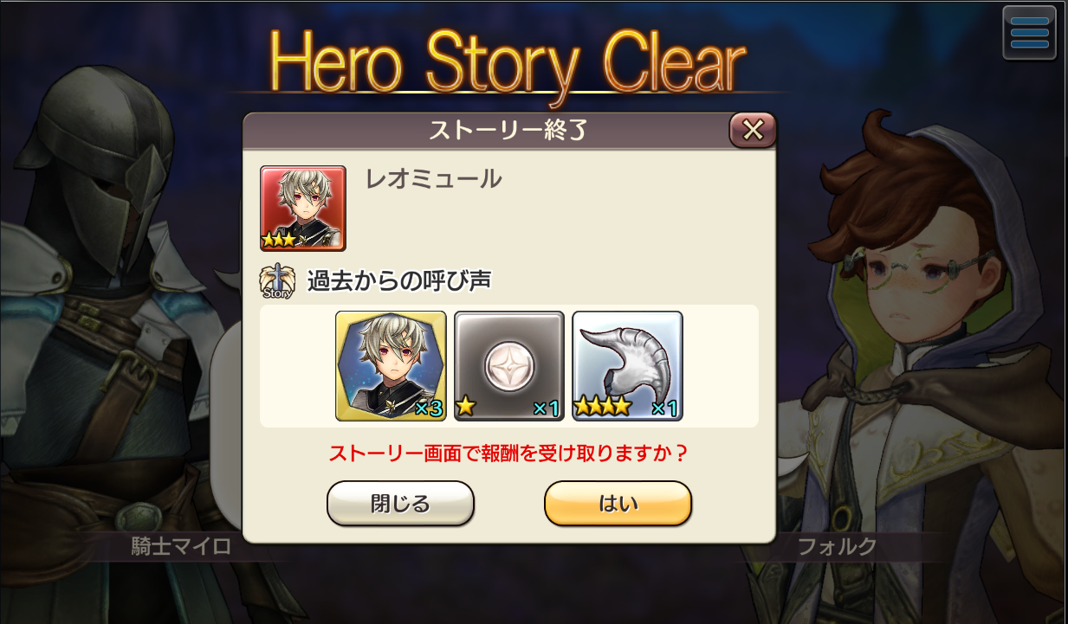1068x624 pixels.
Task: Tap the three stars under hero portrait
Action: (x=282, y=238)
